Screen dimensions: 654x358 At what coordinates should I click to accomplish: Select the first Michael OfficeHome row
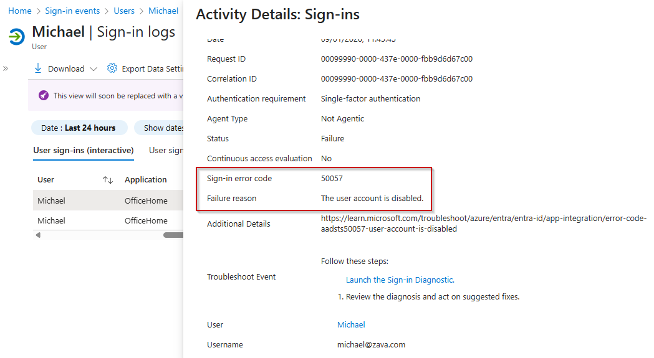point(106,200)
